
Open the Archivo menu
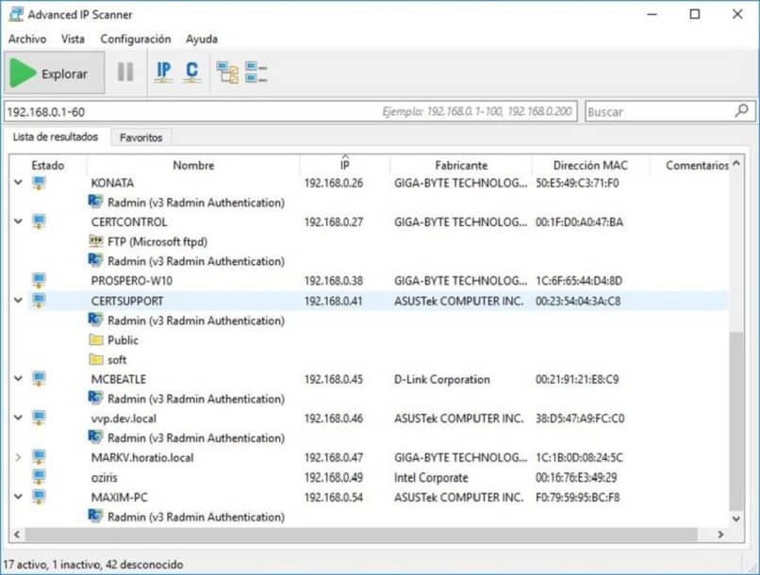27,39
